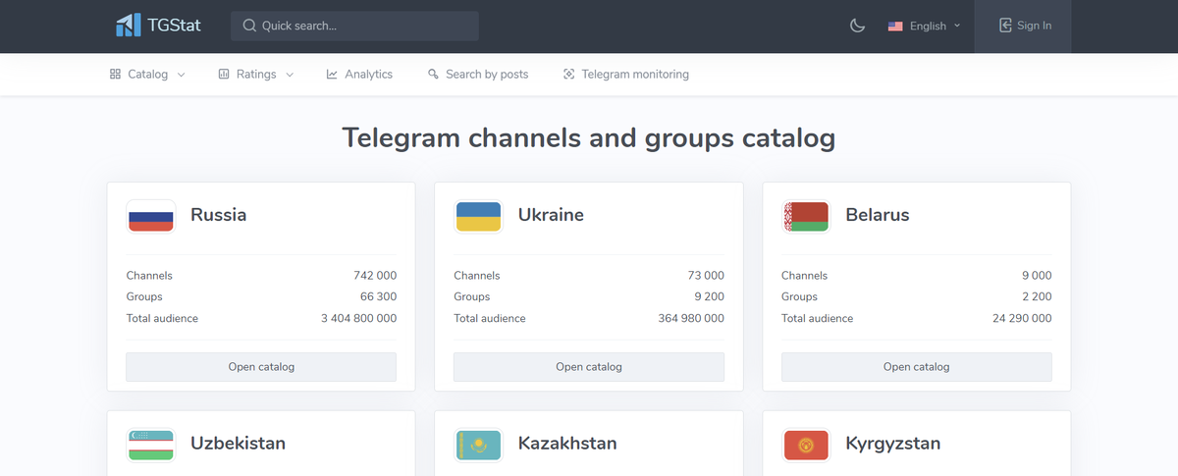Click Belarus groups count 2 200

pyautogui.click(x=1037, y=296)
